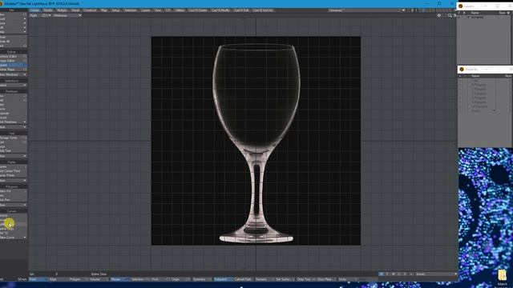Click the viewport zoom magnifier icon
This screenshot has width=513, height=288.
[450, 15]
